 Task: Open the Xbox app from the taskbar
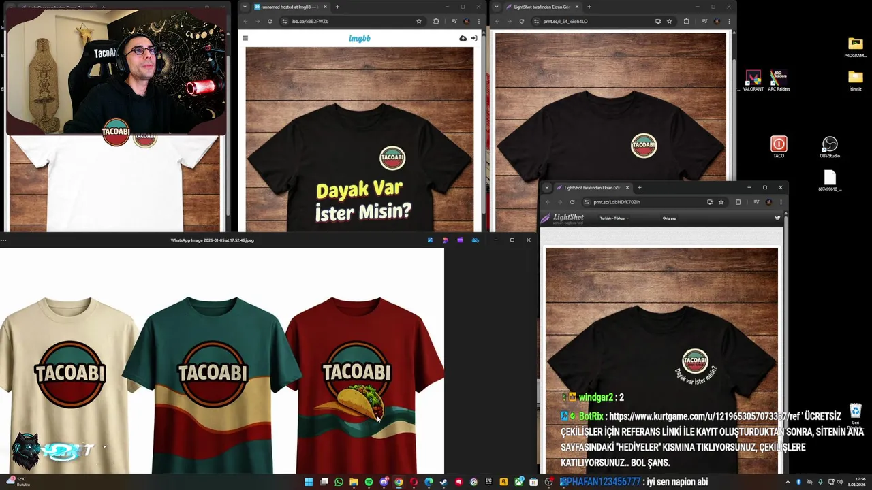point(519,482)
